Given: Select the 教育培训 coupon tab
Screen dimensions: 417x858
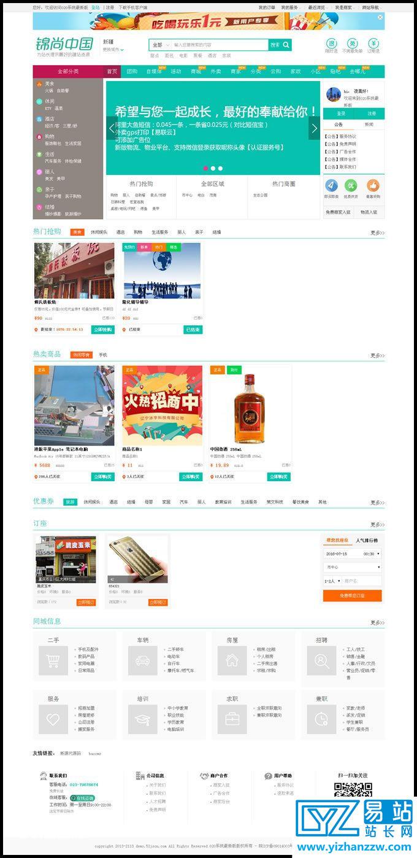Looking at the screenshot, I should point(223,502).
